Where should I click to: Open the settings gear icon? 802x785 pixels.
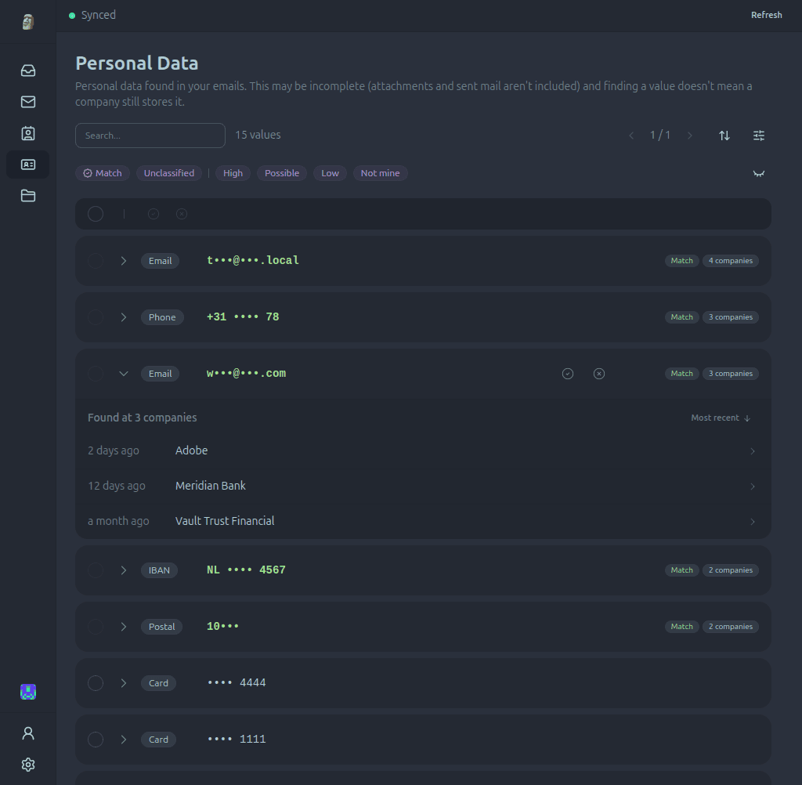(28, 765)
